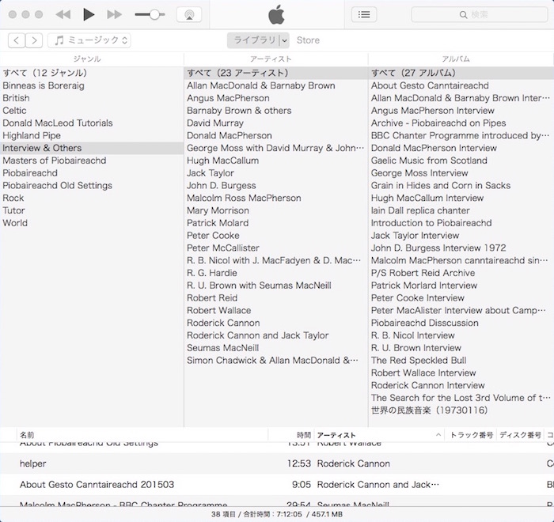This screenshot has height=522, width=554.
Task: Open the Up Next list icon
Action: coord(363,14)
